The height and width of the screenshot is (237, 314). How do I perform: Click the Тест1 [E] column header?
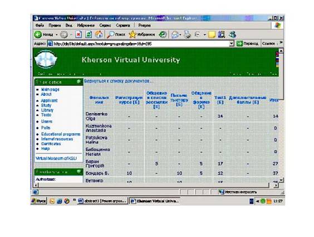(x=220, y=100)
